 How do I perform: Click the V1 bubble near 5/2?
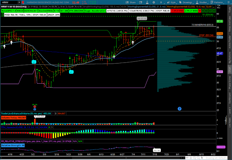[34, 62]
